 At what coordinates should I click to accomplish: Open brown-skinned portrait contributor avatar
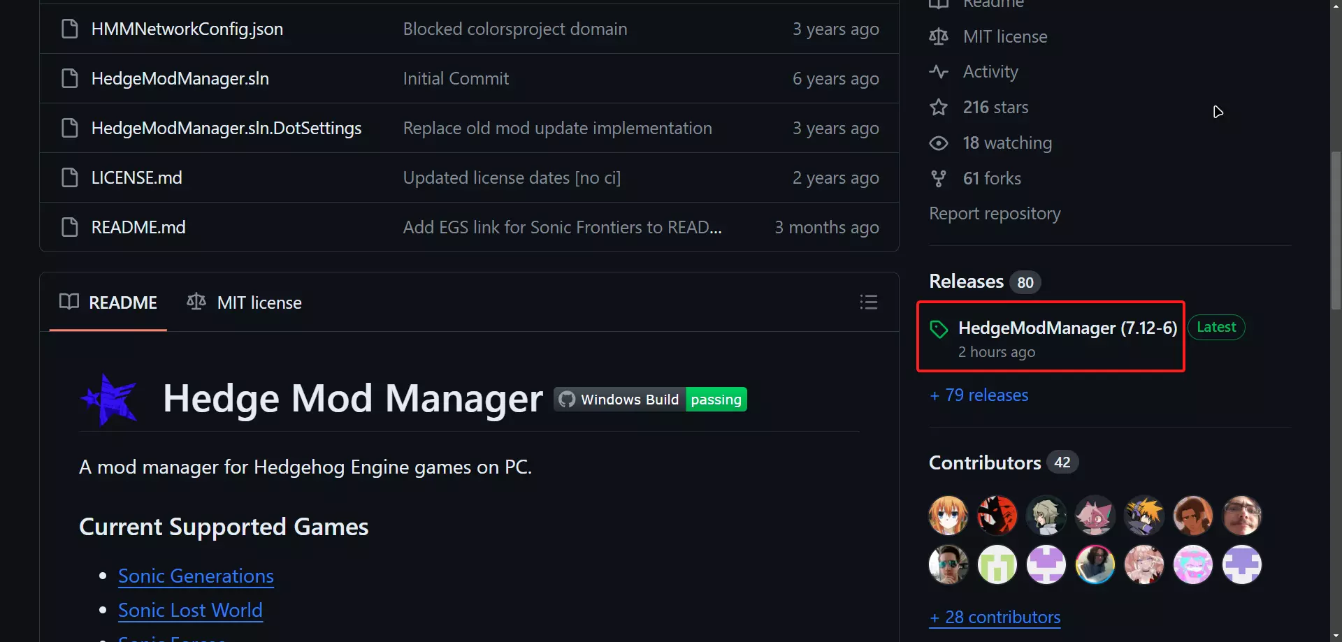point(1193,516)
